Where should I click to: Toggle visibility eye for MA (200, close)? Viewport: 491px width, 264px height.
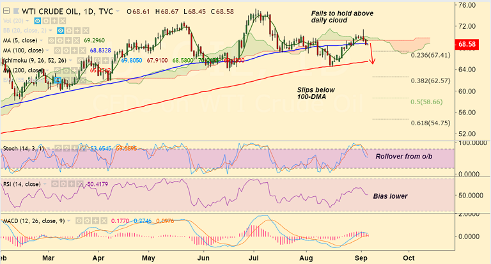pyautogui.click(x=58, y=70)
